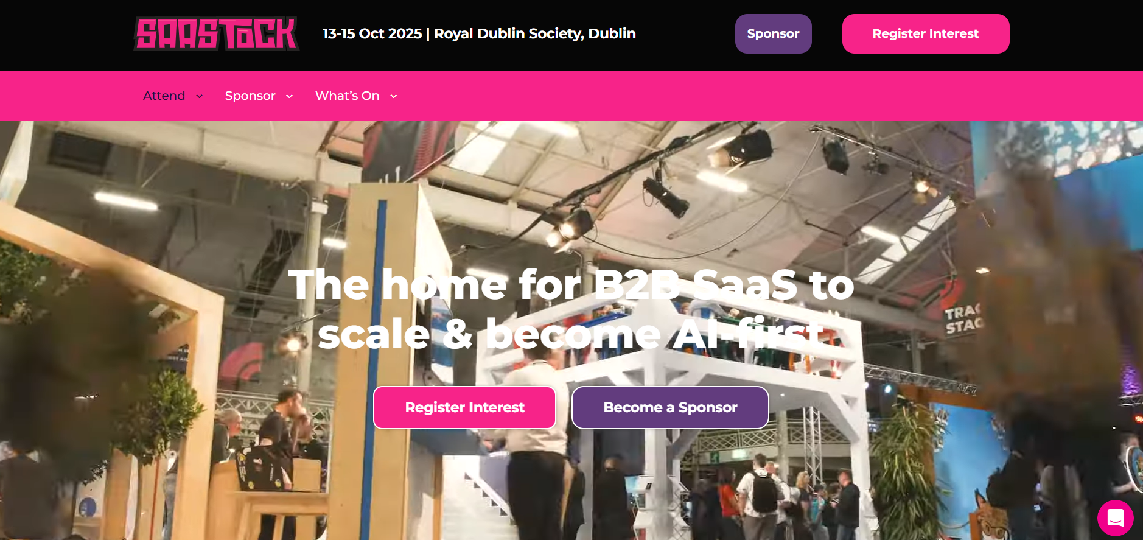The width and height of the screenshot is (1143, 540).
Task: Open the chat widget bubble icon
Action: 1115,517
